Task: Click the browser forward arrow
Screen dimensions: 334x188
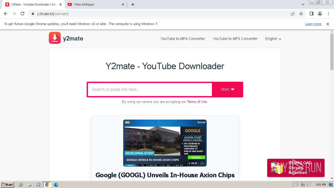Action: pyautogui.click(x=14, y=14)
